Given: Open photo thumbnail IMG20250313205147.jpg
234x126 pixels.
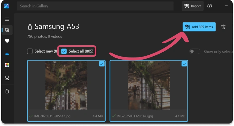Looking at the screenshot, I should tap(66, 85).
